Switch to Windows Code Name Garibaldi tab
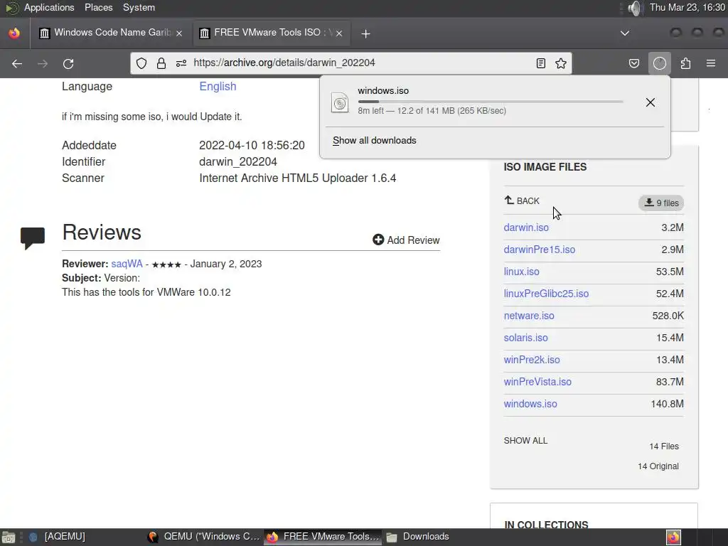728x546 pixels. pyautogui.click(x=110, y=33)
